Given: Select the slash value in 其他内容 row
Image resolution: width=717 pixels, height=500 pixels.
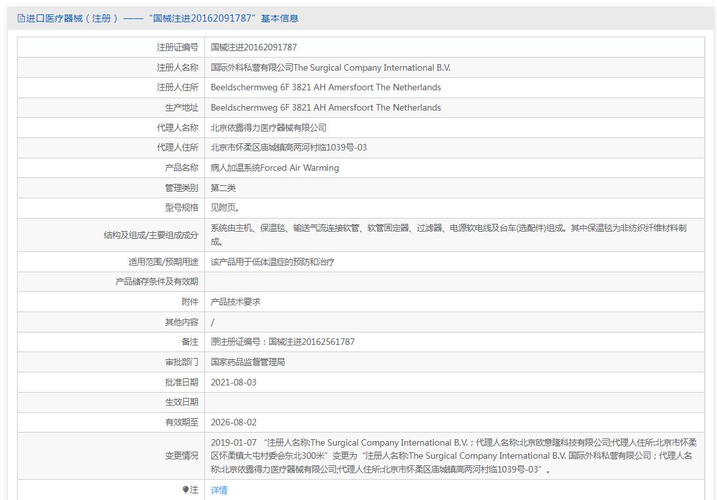Looking at the screenshot, I should click(213, 322).
